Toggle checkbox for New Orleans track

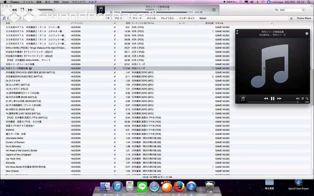click(x=115, y=171)
